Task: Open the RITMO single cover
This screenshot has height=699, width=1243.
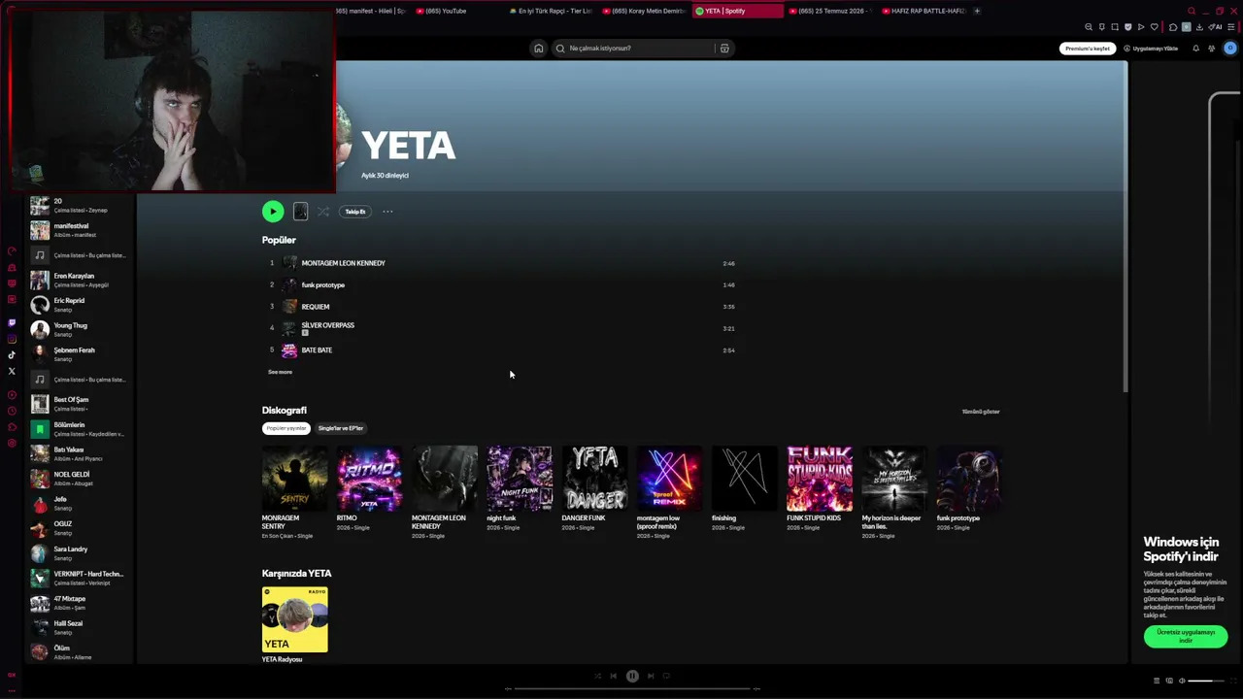Action: 370,479
